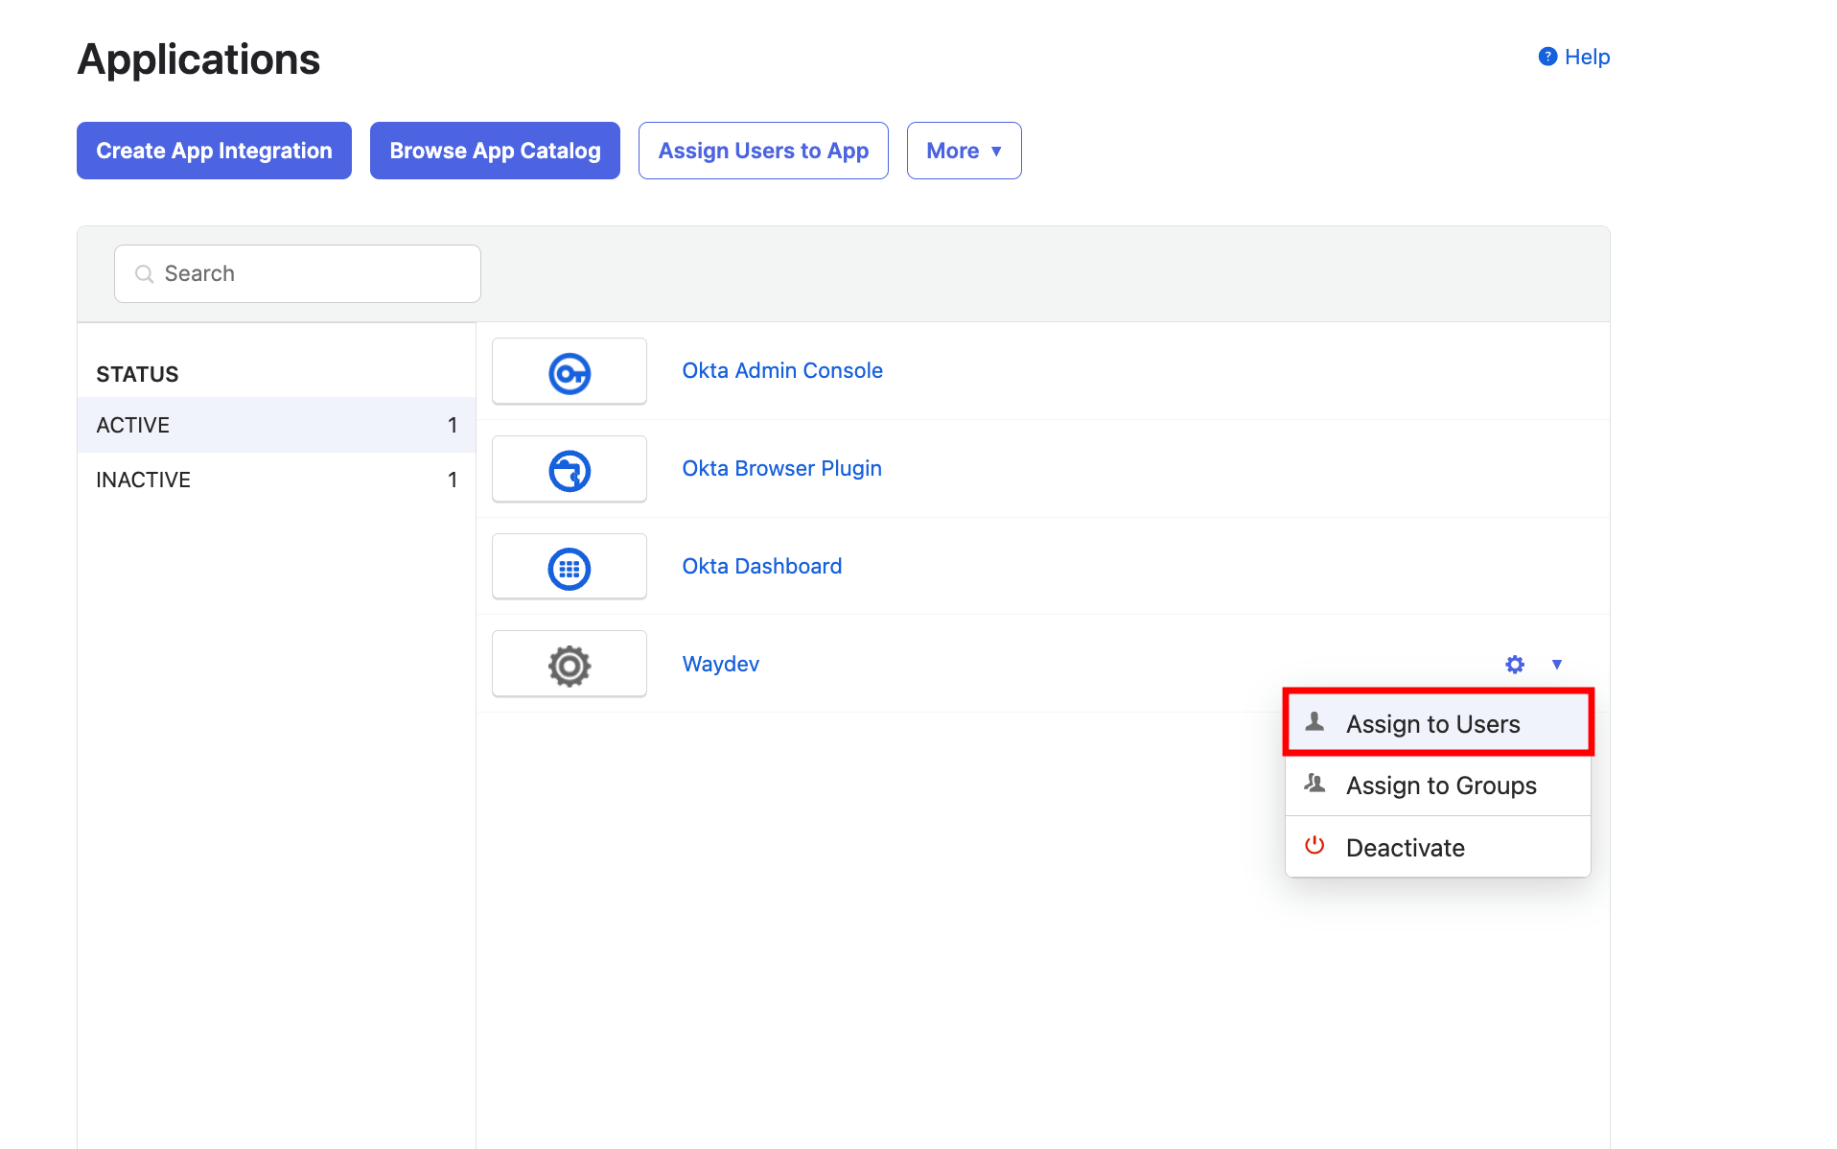Click Create App Integration button
The height and width of the screenshot is (1149, 1837).
214,151
